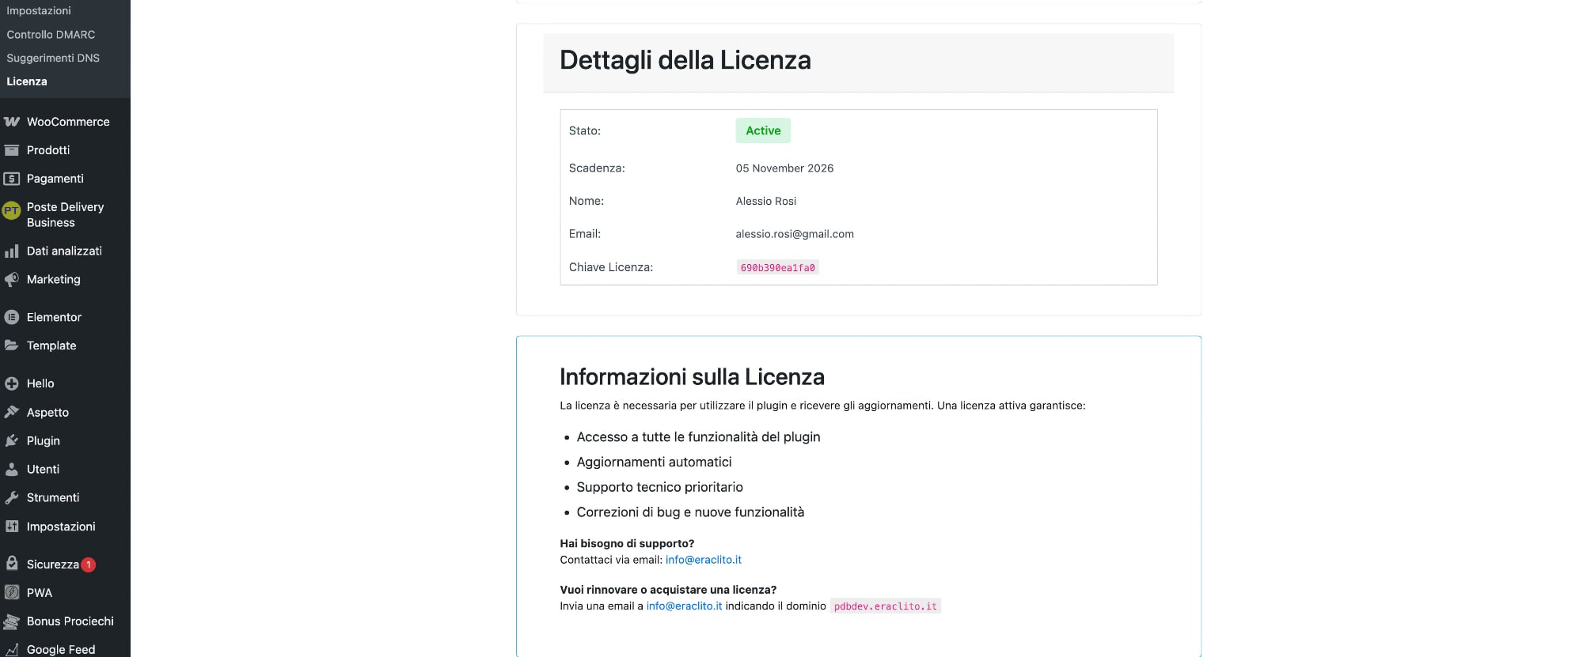Click the expiry date 05 November 2026
The height and width of the screenshot is (657, 1583).
tap(784, 168)
